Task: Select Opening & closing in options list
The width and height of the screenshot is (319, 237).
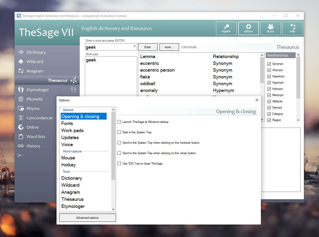Action: [x=84, y=116]
